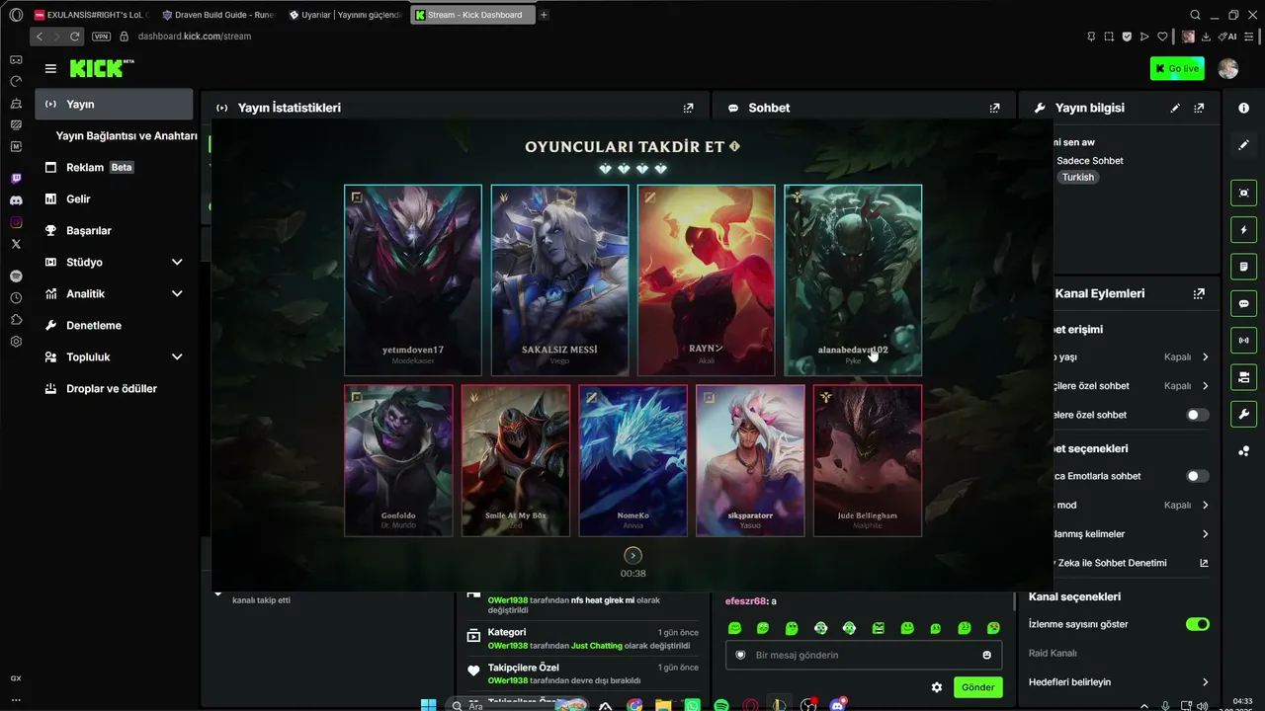Click the broadcast signal icon in the right rail
Viewport: 1265px width, 711px height.
(x=1243, y=341)
